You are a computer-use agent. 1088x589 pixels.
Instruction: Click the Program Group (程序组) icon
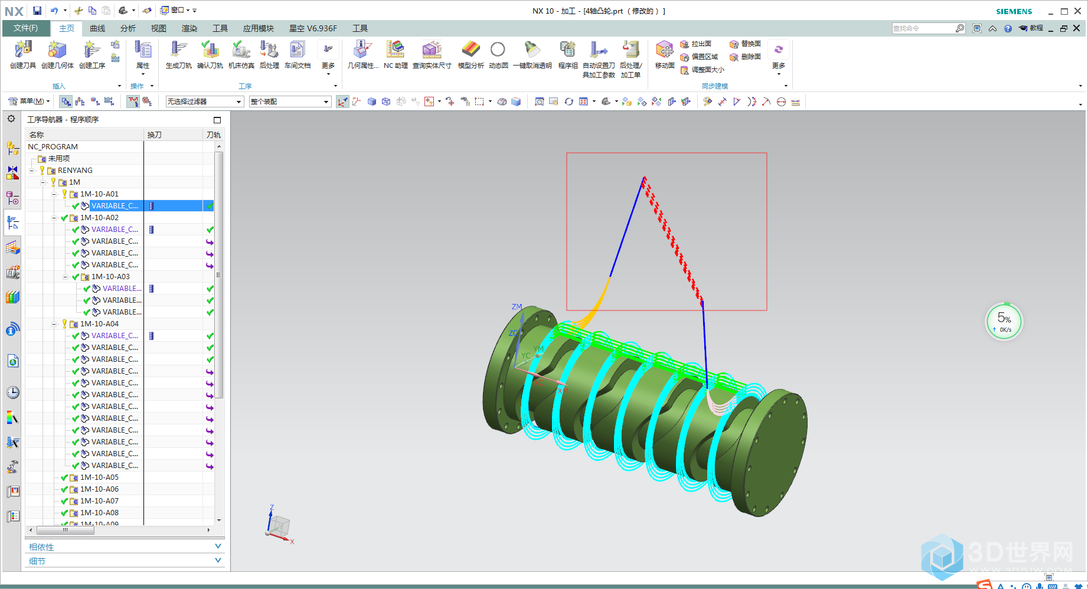(x=568, y=54)
